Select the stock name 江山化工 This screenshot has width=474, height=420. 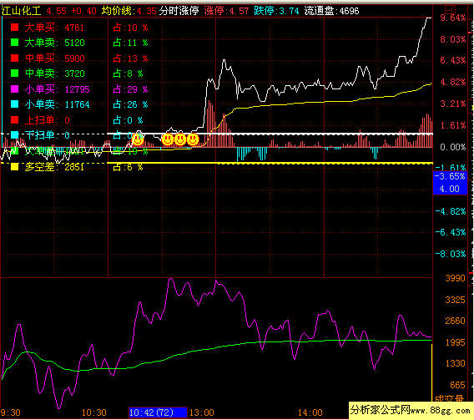[21, 11]
